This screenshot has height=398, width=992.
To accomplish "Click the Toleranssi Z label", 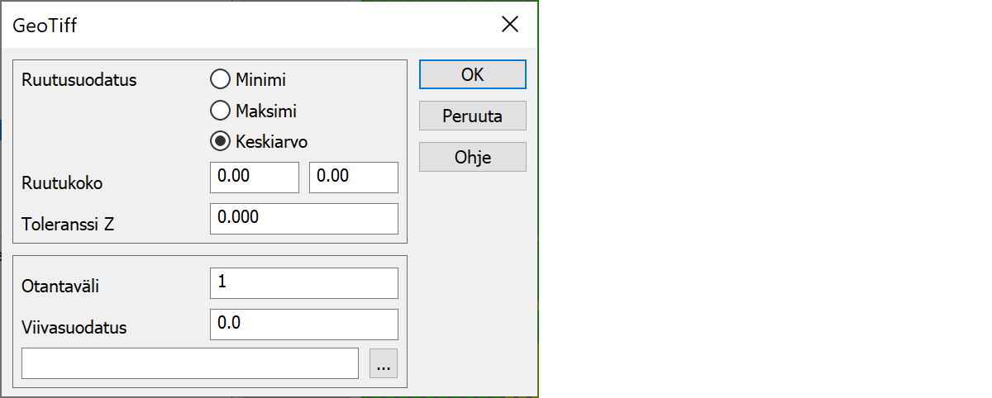I will [x=68, y=224].
